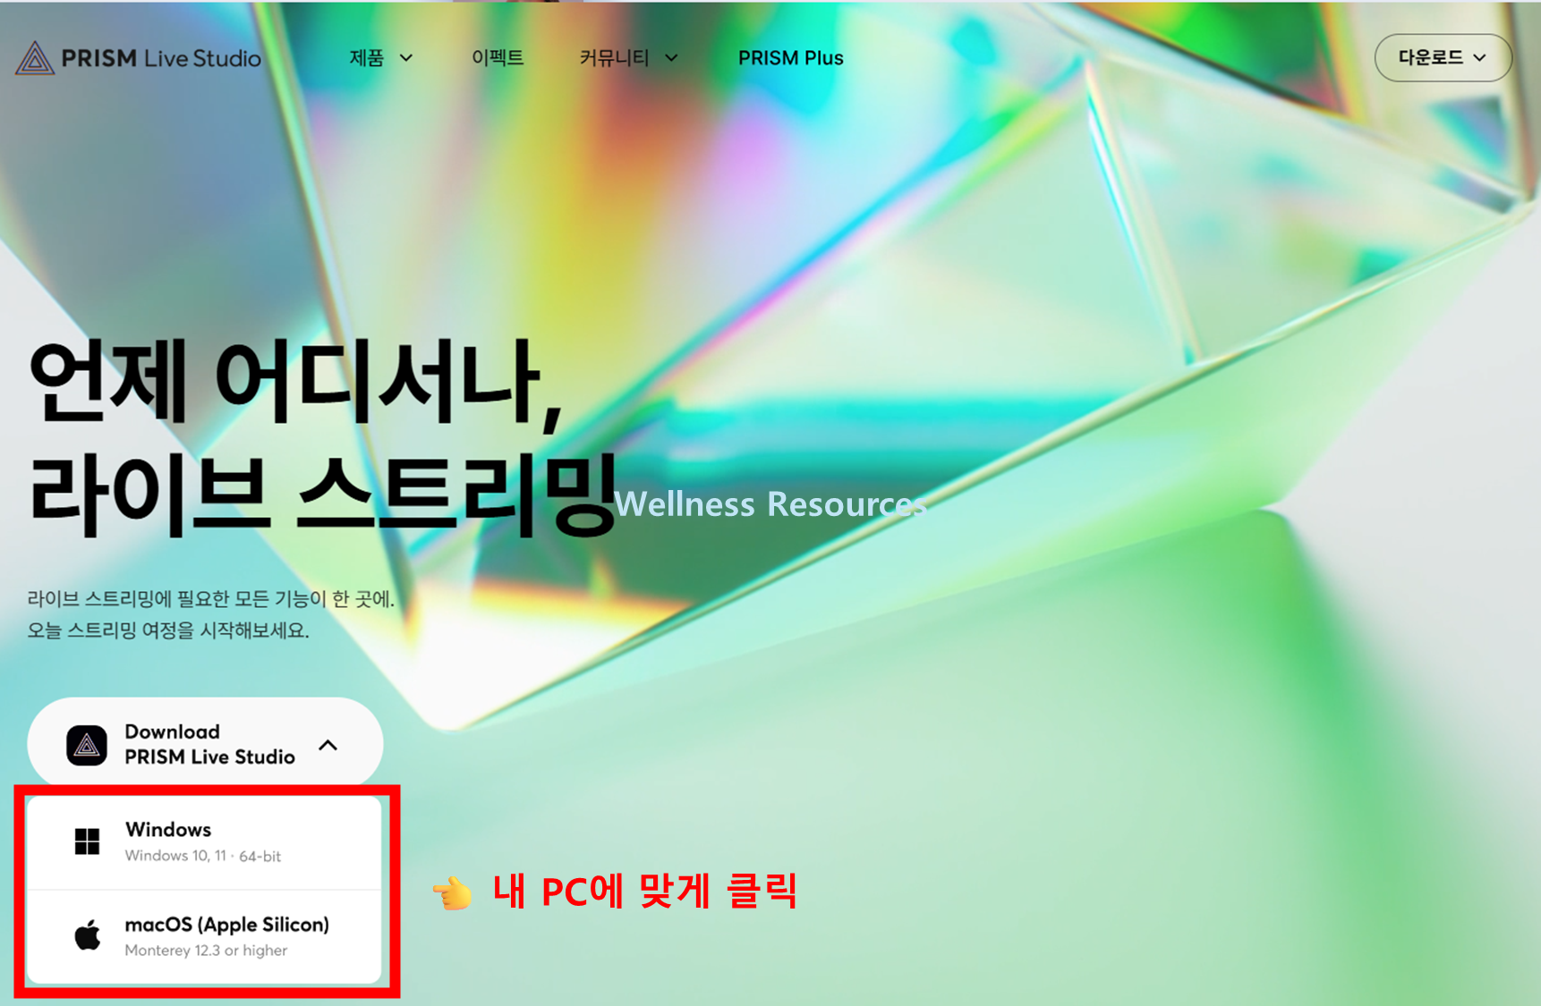
Task: Click the 'Monterey 12.3 or higher' text
Action: point(206,951)
